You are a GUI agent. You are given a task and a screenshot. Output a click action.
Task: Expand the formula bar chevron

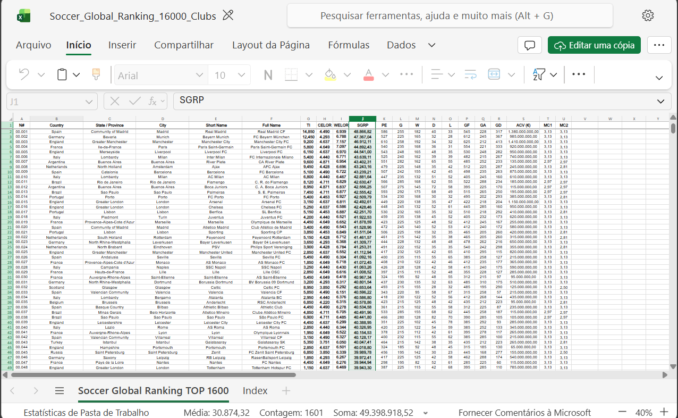click(x=660, y=101)
